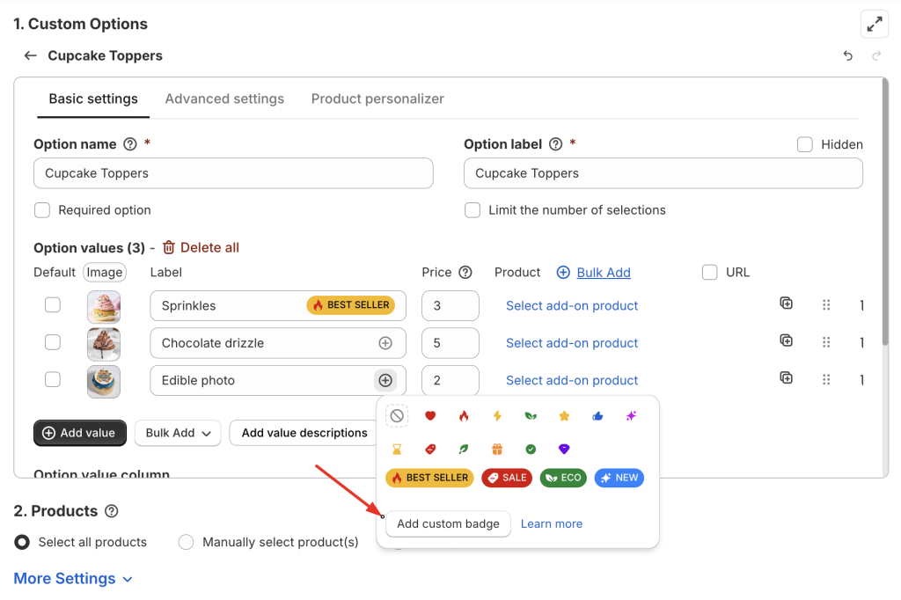Click the undo arrow icon

[847, 55]
